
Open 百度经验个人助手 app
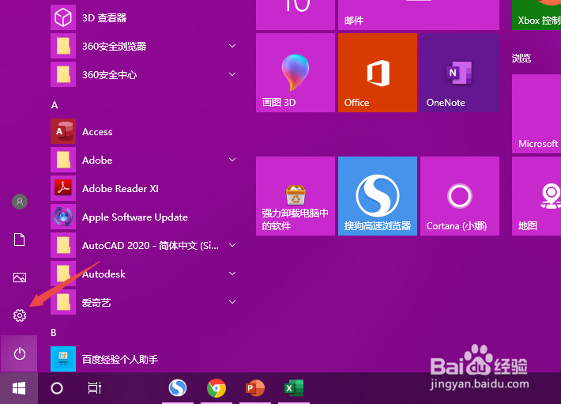pyautogui.click(x=143, y=359)
